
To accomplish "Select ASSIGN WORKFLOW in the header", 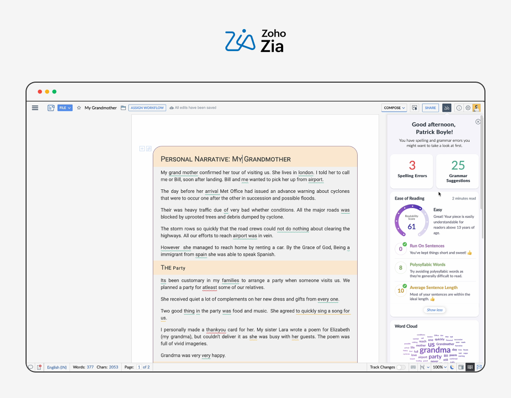I will [147, 108].
